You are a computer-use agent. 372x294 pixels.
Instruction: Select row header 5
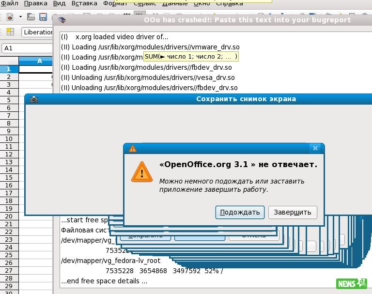pos(9,100)
